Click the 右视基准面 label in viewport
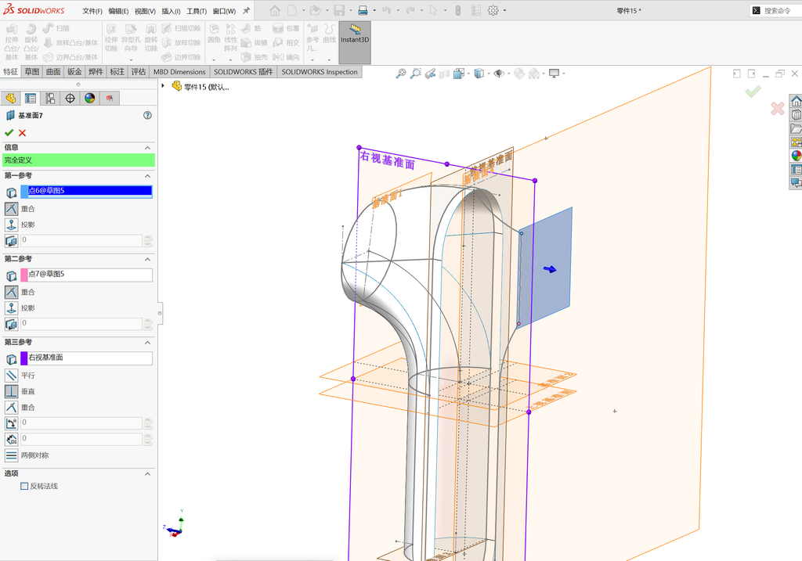The image size is (802, 561). (x=387, y=160)
